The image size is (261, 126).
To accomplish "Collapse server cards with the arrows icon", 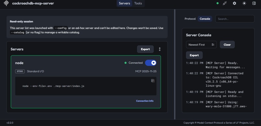I will [160, 49].
